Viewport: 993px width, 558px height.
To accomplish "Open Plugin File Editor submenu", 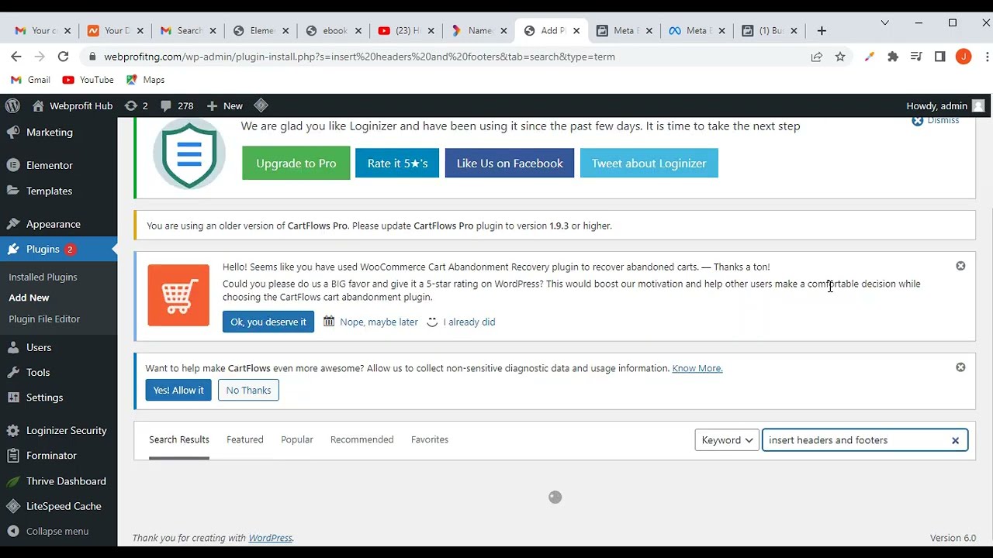I will pos(44,319).
